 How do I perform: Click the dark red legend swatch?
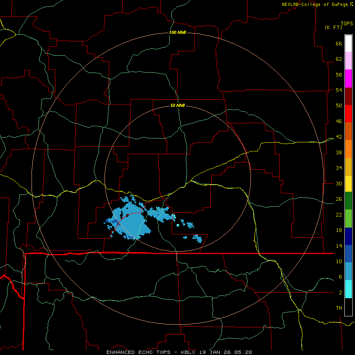click(x=348, y=96)
